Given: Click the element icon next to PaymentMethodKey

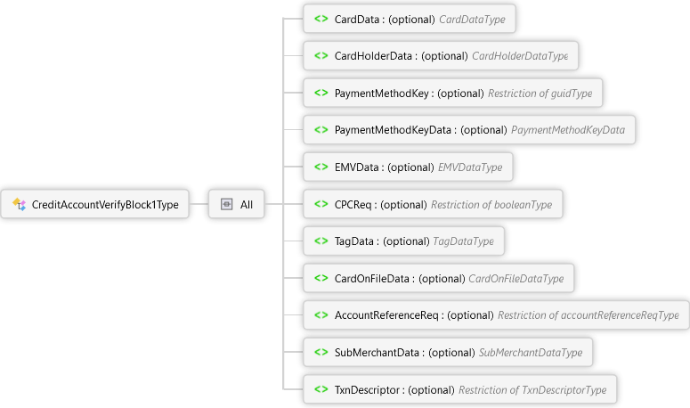Looking at the screenshot, I should click(x=321, y=93).
